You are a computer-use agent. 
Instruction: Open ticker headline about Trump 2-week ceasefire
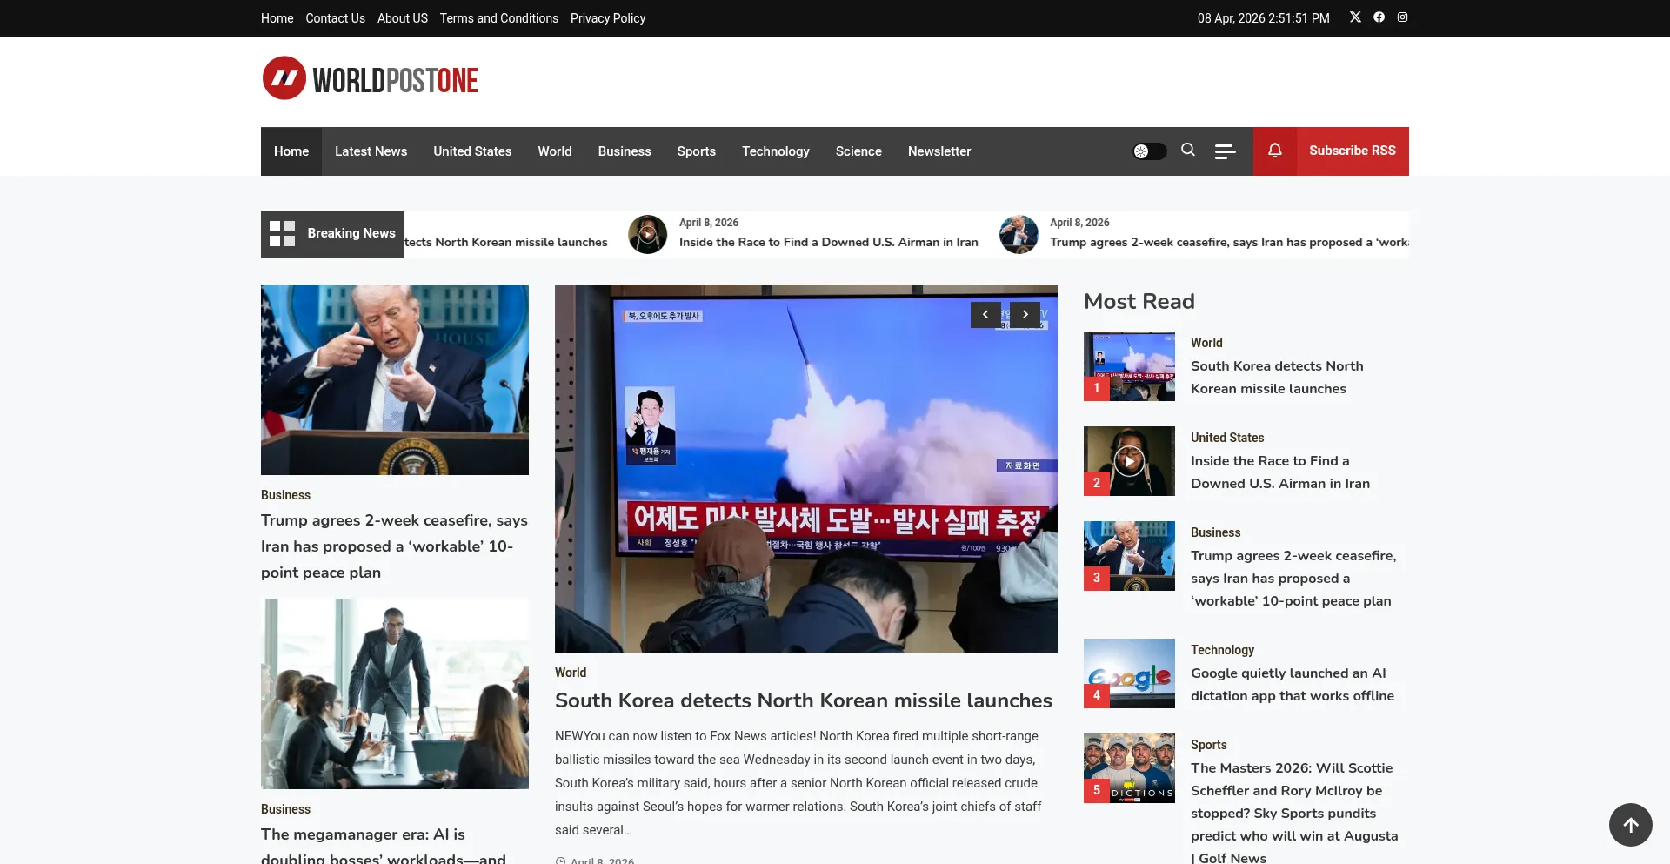tap(1229, 242)
